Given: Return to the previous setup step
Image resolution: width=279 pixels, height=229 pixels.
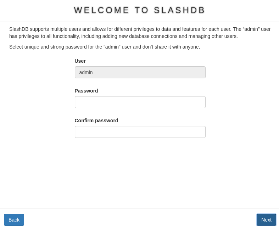Looking at the screenshot, I should 14,220.
